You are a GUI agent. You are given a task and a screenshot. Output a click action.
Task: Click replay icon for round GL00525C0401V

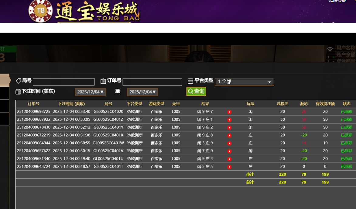coord(229,151)
